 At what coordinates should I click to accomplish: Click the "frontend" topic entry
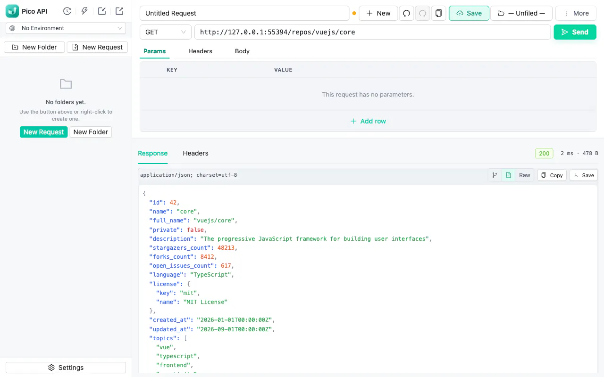pos(175,365)
